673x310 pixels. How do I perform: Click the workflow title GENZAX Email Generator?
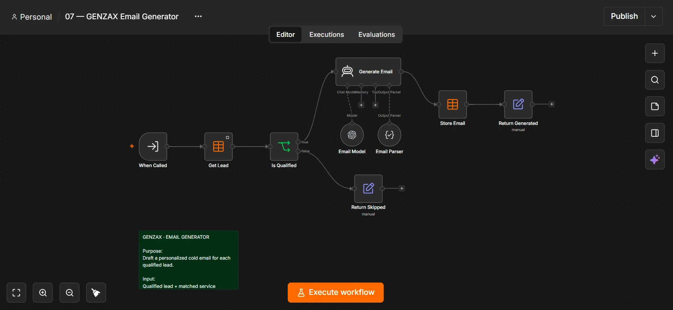pyautogui.click(x=122, y=17)
